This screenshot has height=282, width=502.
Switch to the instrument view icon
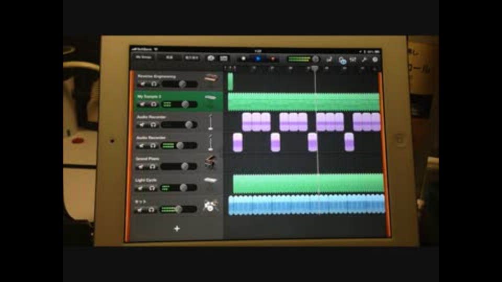tap(211, 58)
